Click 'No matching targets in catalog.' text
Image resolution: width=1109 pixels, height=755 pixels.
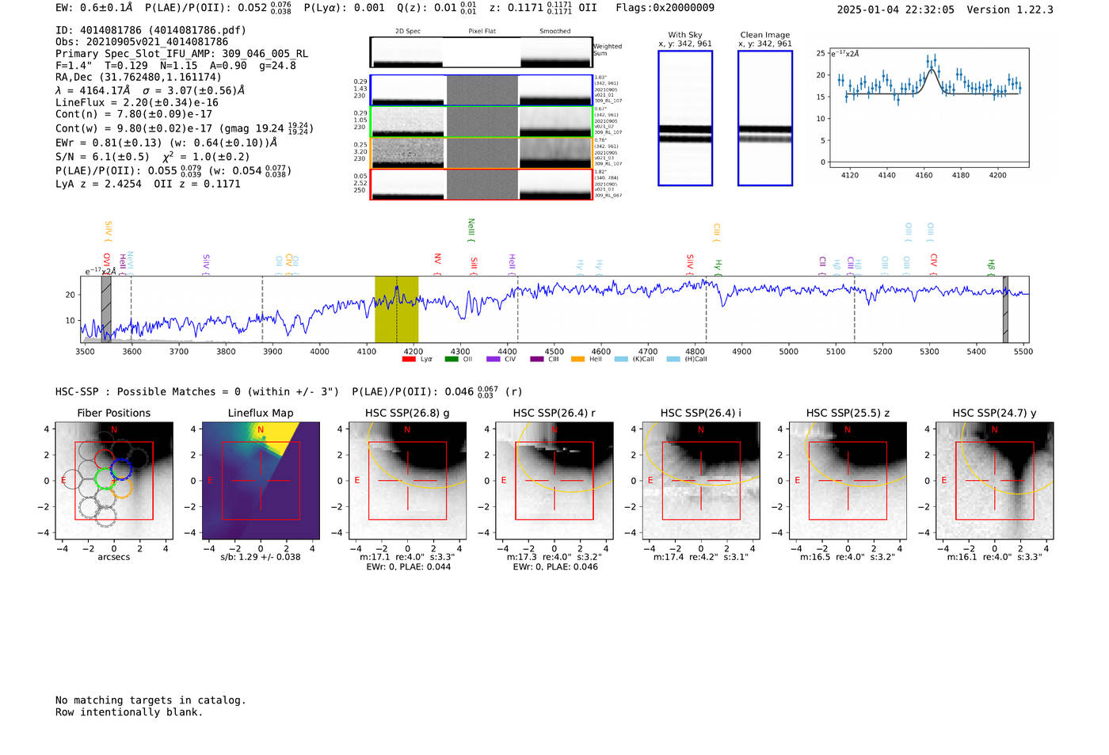(x=151, y=700)
